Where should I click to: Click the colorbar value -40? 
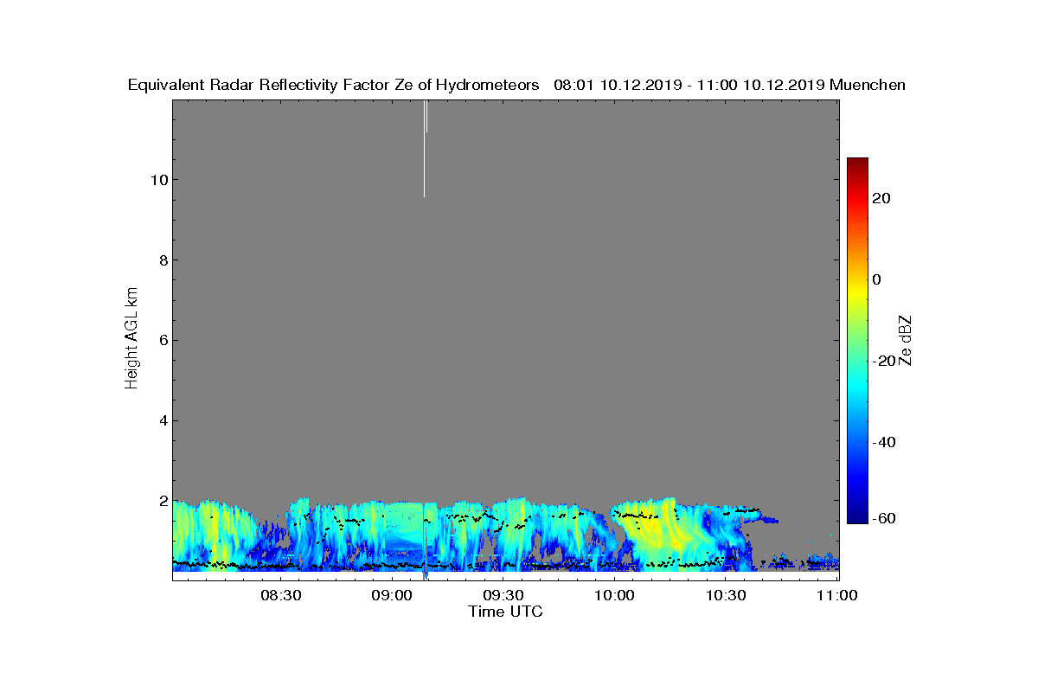click(x=882, y=442)
